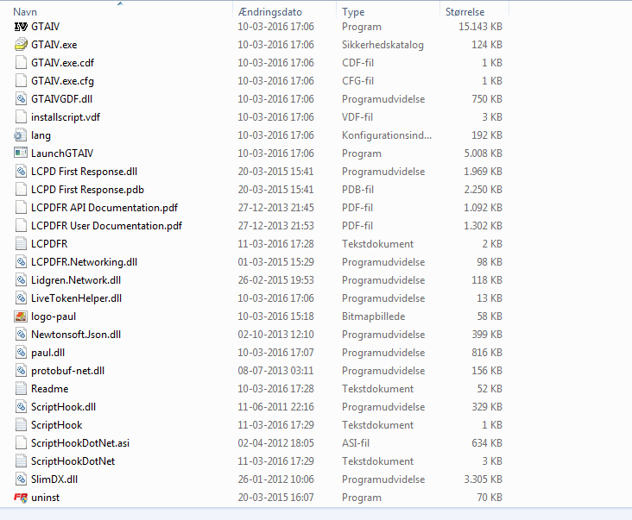Click the date 20-03-2015 16:07
Screen dimensions: 632x520
(x=275, y=498)
